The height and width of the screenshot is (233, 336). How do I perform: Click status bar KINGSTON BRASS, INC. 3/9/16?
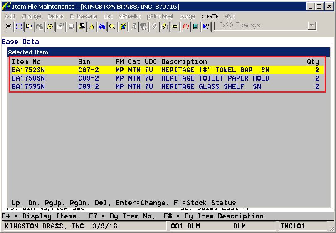(x=85, y=226)
